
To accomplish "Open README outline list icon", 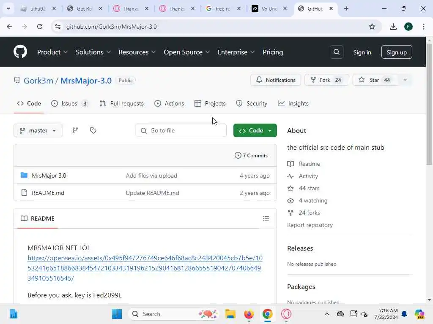I will coord(266,219).
